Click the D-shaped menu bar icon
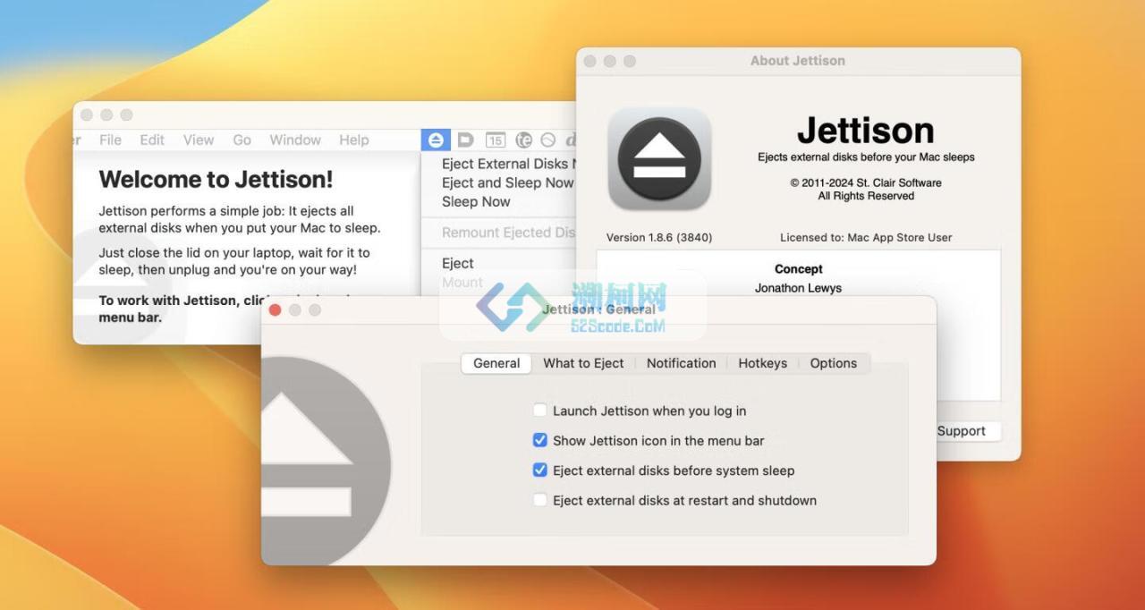1145x610 pixels. 465,140
